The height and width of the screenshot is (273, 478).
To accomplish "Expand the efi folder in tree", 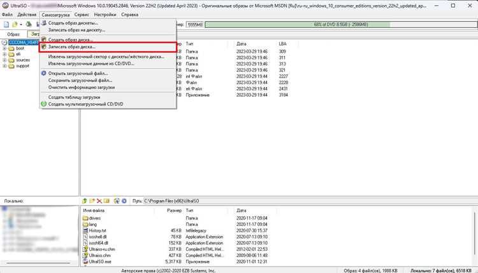I will coord(4,54).
